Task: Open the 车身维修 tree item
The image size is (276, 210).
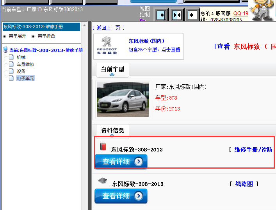Action: tap(25, 64)
